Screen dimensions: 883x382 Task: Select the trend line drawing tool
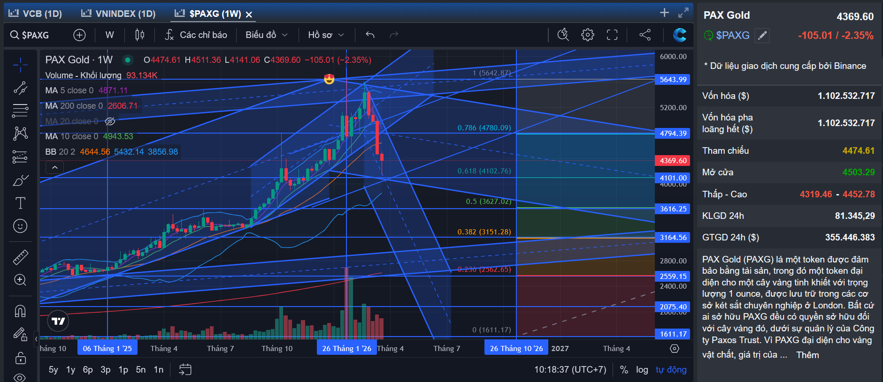point(20,88)
